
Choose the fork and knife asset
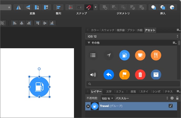[156, 55]
